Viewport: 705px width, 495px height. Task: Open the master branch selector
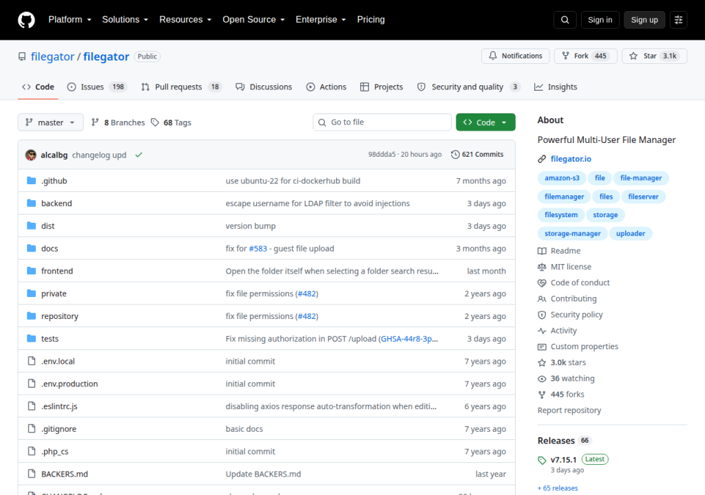(x=50, y=122)
